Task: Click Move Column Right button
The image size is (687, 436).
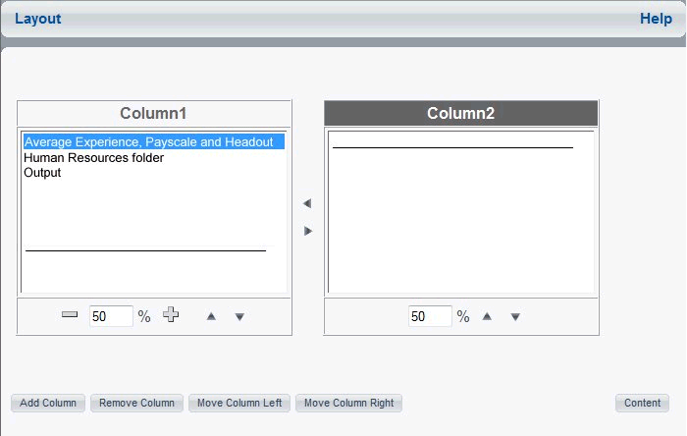Action: click(x=348, y=404)
